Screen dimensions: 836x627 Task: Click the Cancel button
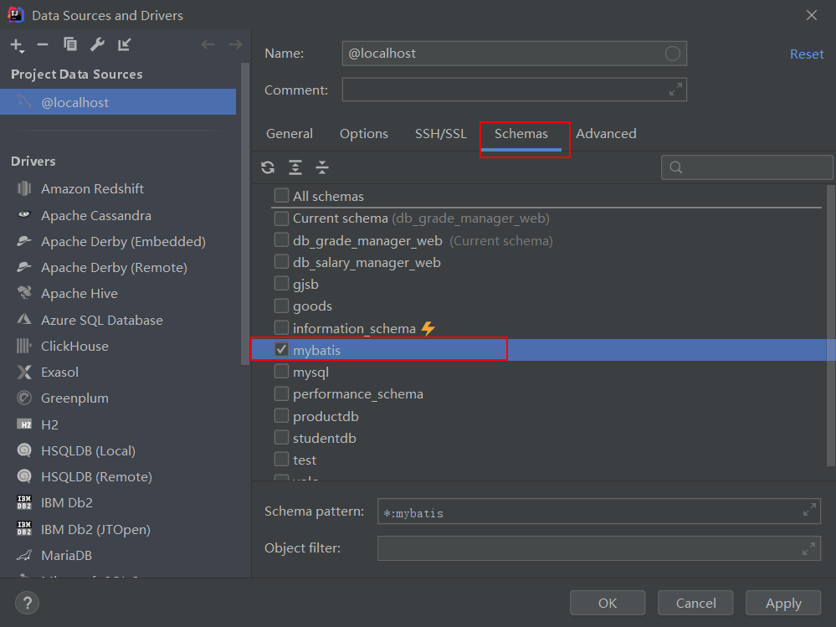[x=695, y=603]
